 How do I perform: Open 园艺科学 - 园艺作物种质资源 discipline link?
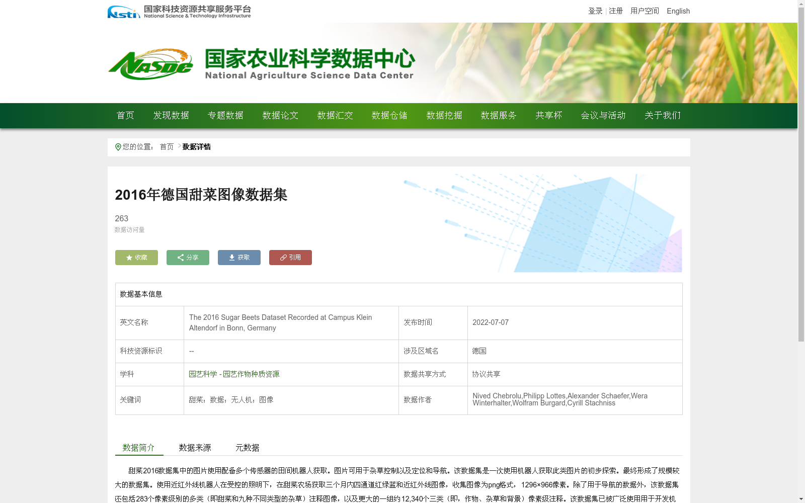234,374
